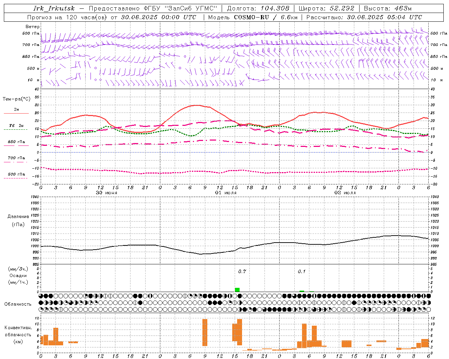Click the 2м temperature legend entry
This screenshot has height=359, width=449.
tap(16, 109)
